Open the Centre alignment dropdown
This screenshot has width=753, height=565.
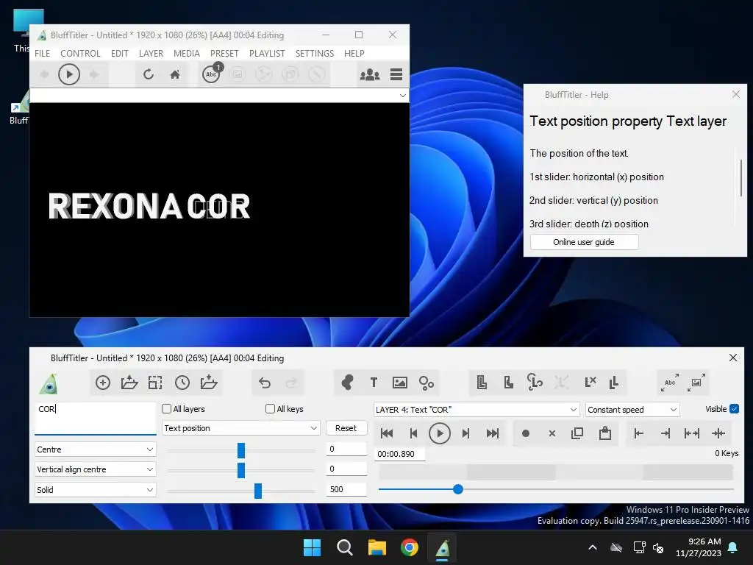point(95,449)
